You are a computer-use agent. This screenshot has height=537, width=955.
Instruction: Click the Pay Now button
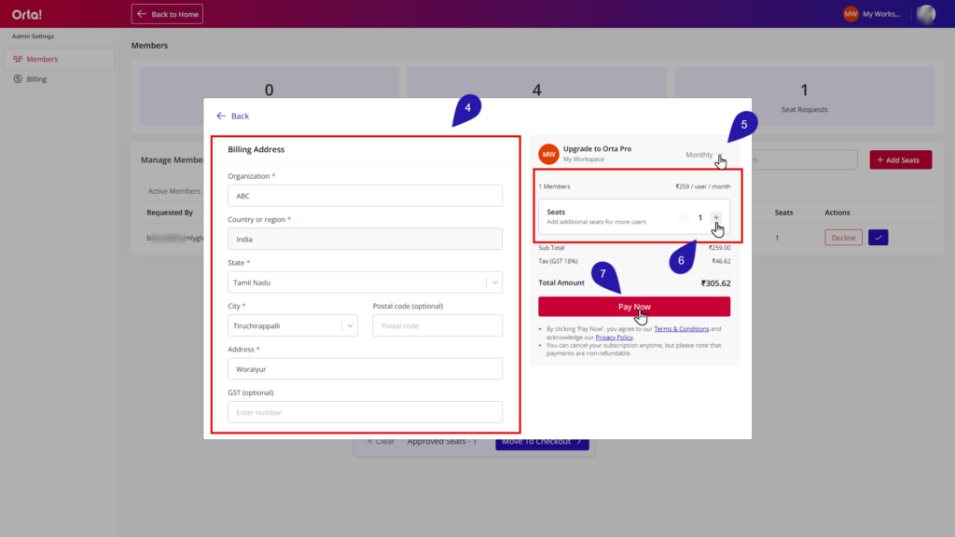click(x=634, y=307)
